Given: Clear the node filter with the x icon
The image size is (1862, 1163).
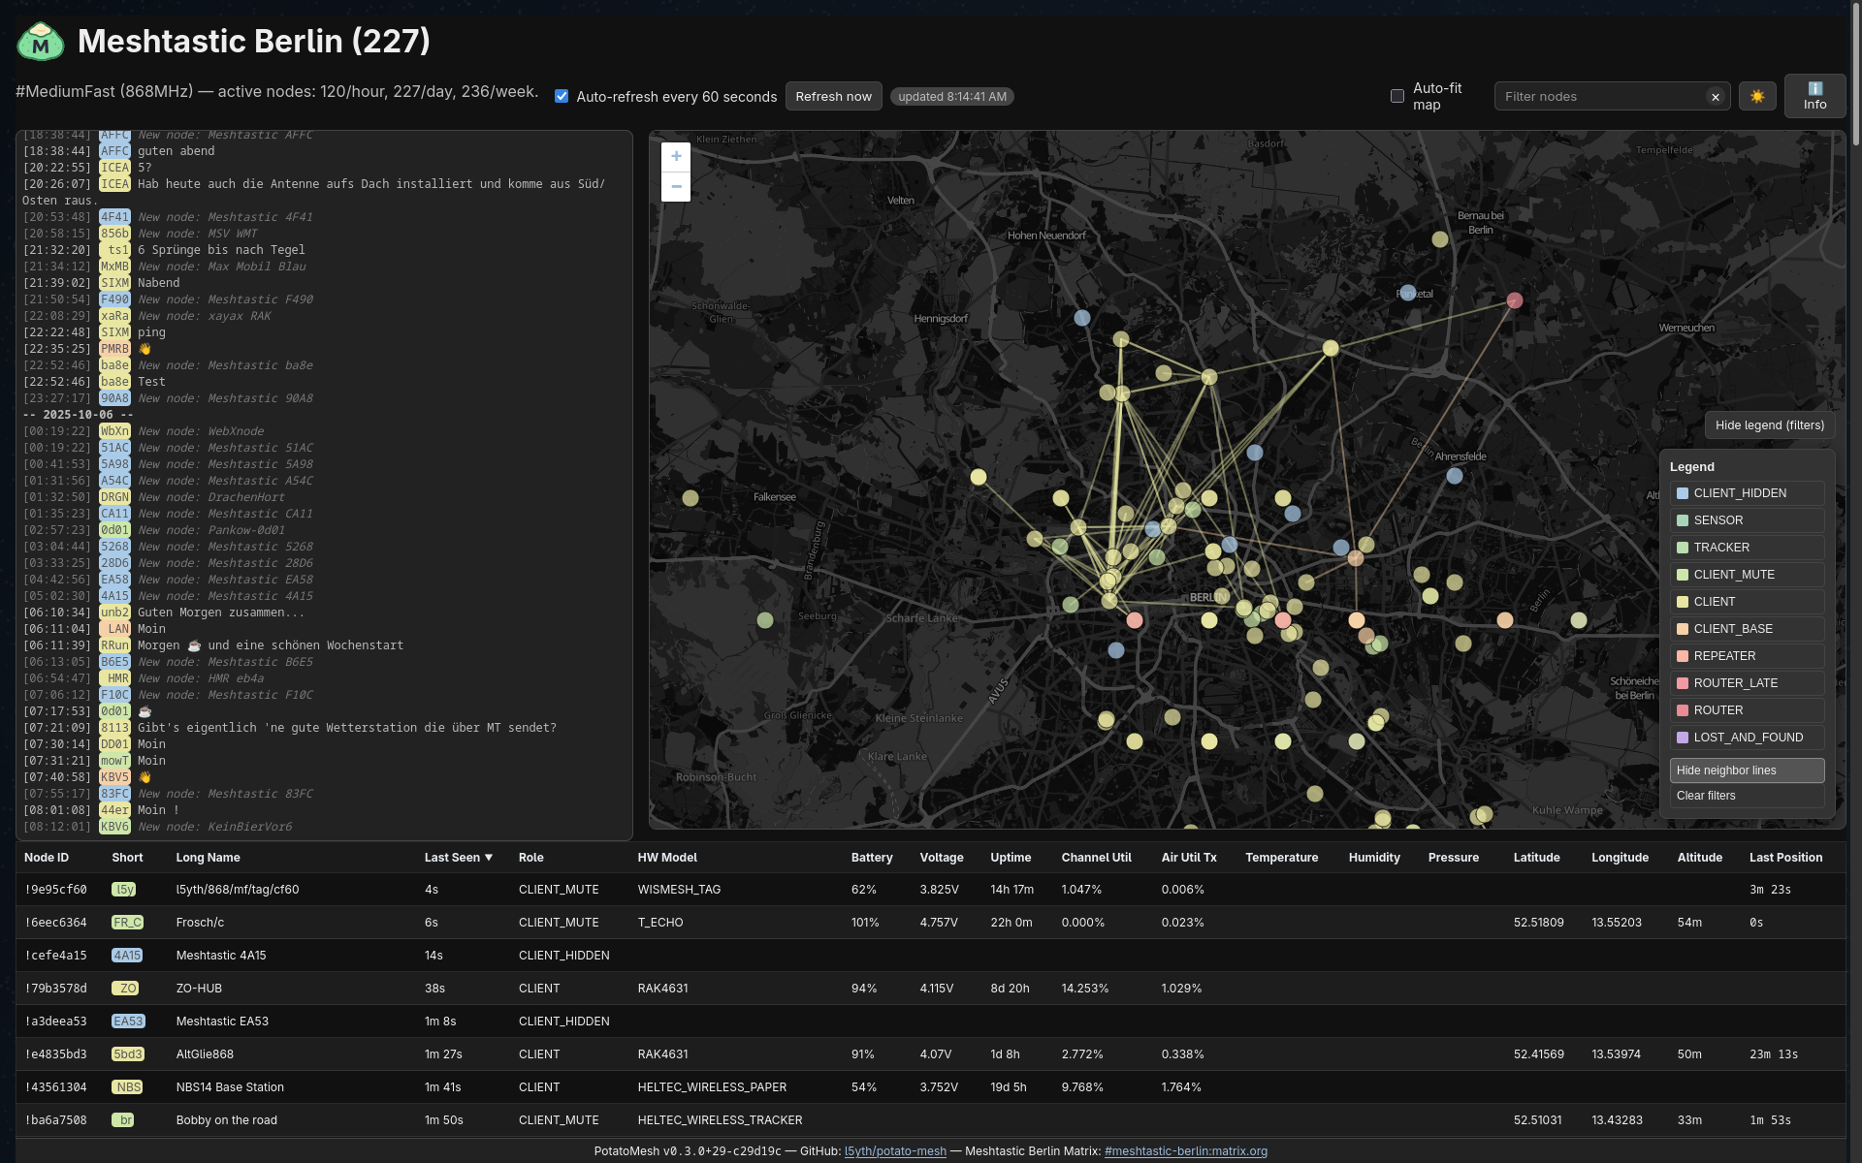Looking at the screenshot, I should [1716, 96].
